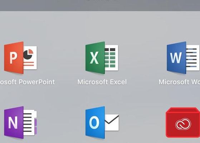
Task: Click the white letter W on the blue panel
Action: pos(176,58)
